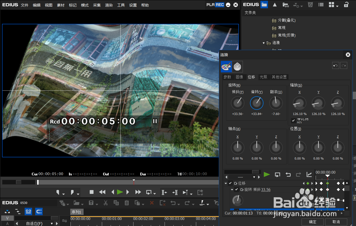Click the palette icon in the 涟漪 dialog
The image size is (356, 226).
[226, 67]
